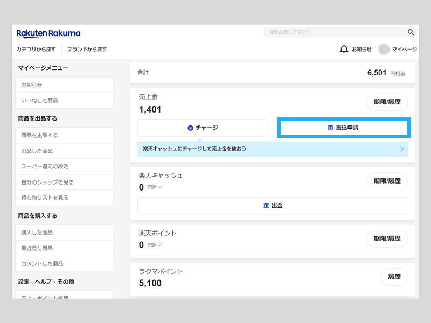Go to マイページ in header

point(405,49)
